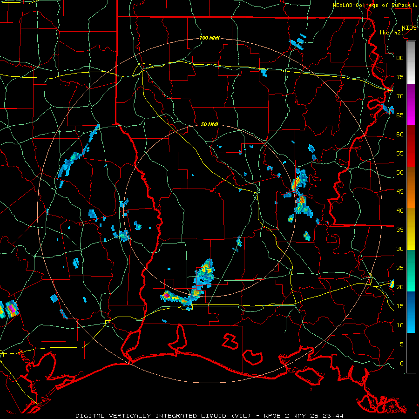Viewport: 419px width, 419px height.
Task: Click the 0 value on the VIL scale
Action: click(x=402, y=364)
